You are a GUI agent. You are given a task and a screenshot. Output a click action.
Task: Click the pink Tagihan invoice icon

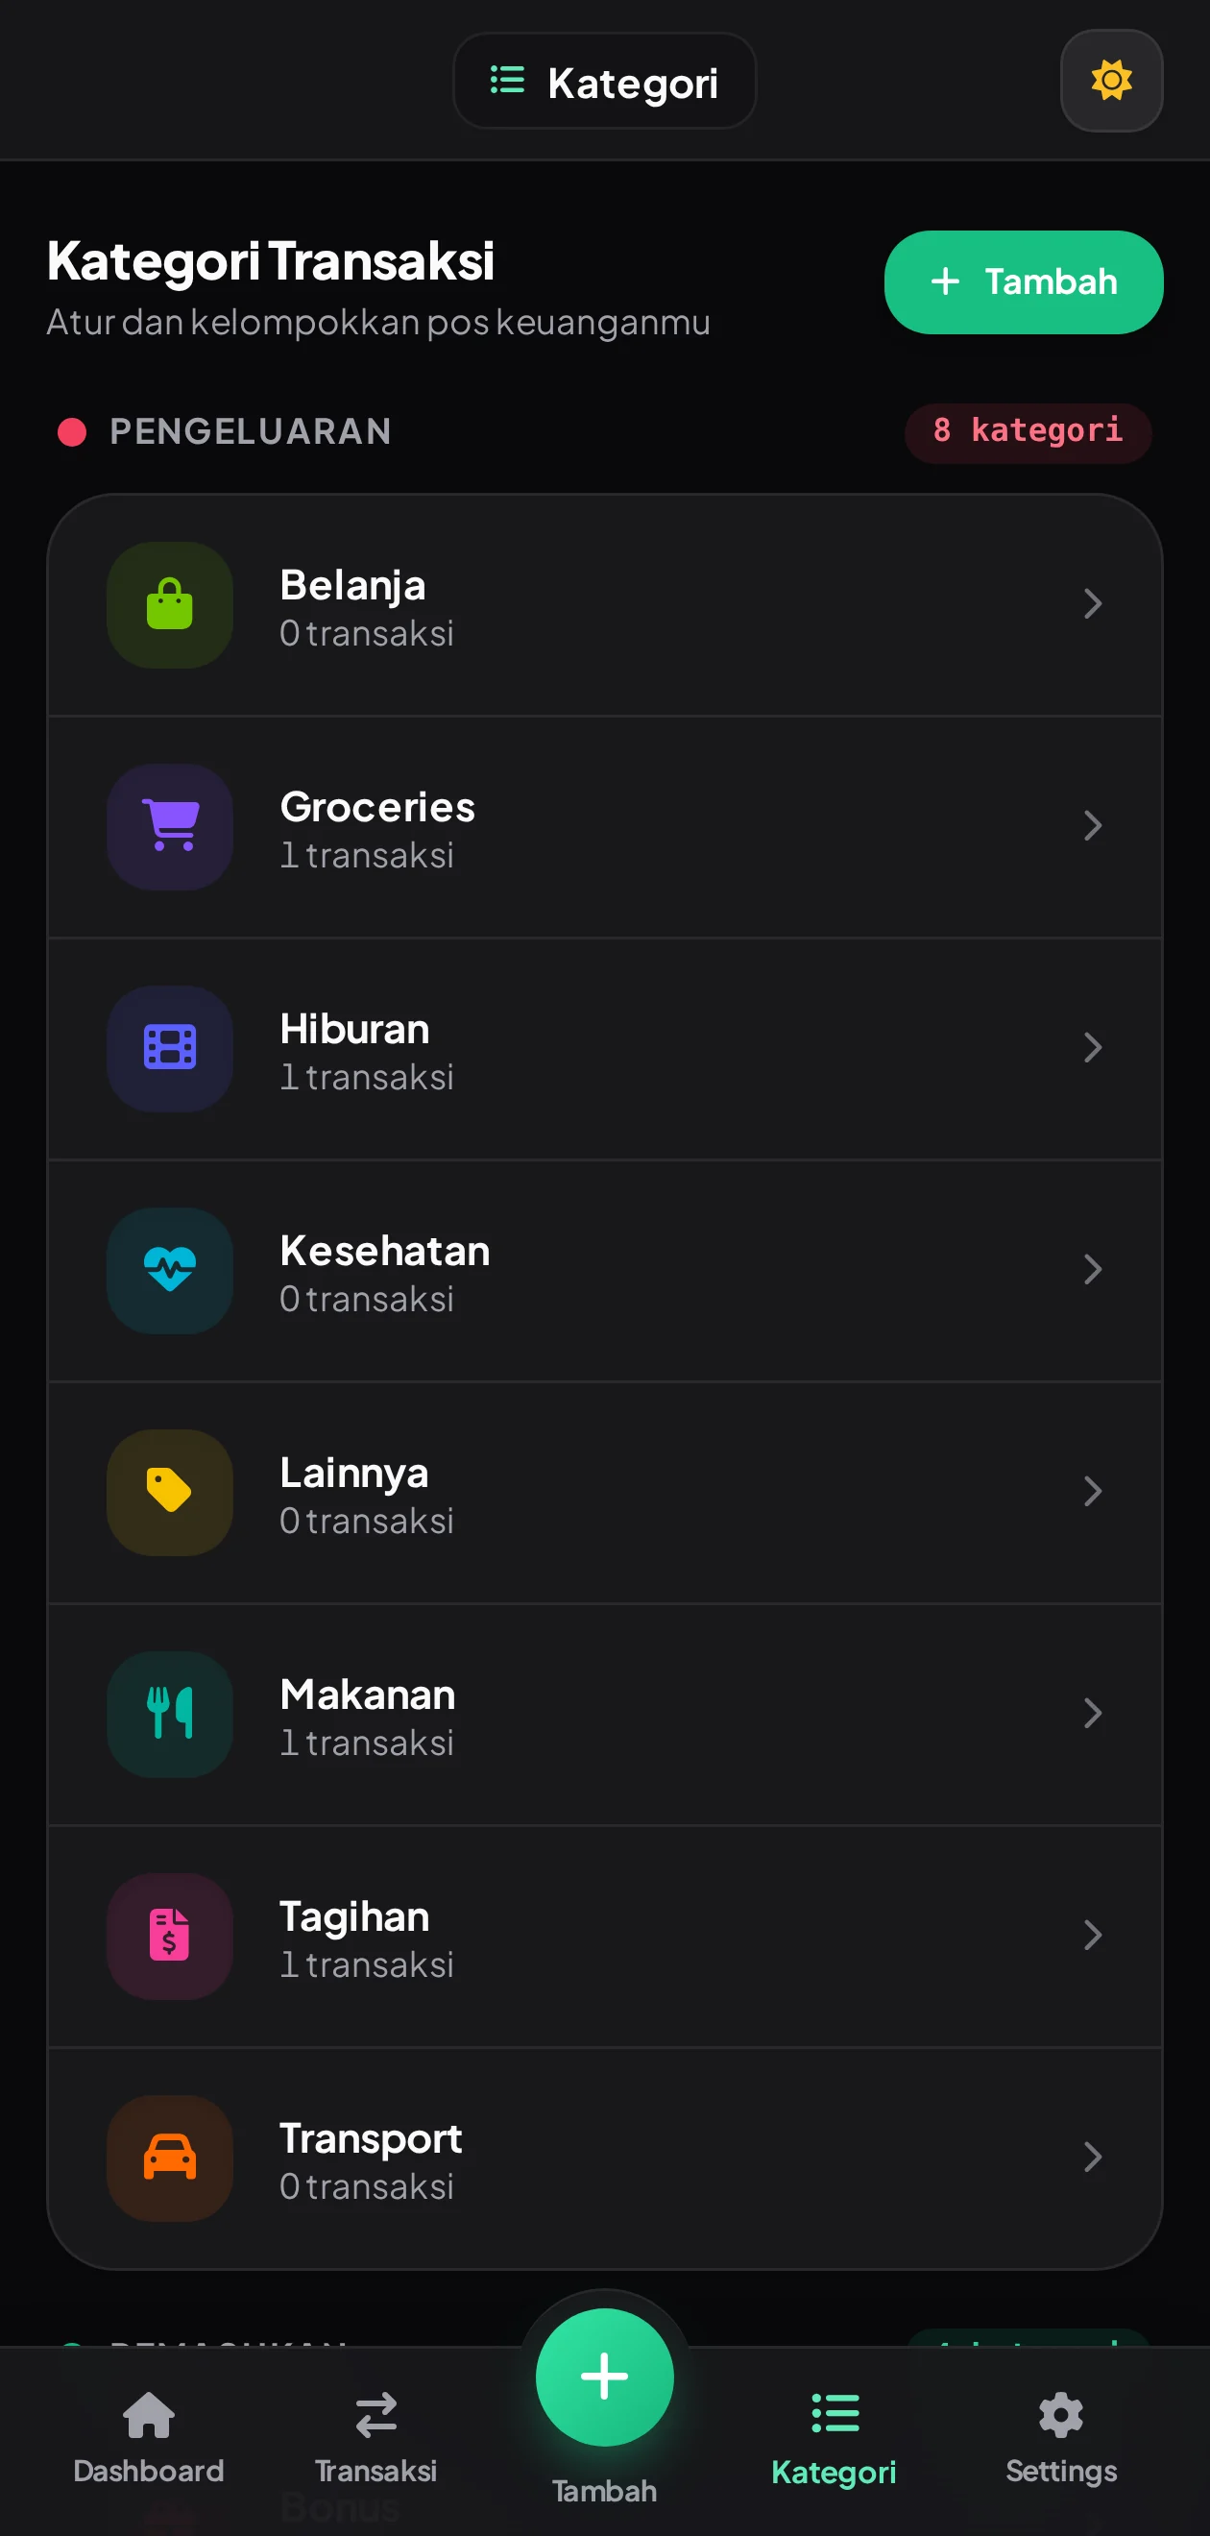(170, 1937)
